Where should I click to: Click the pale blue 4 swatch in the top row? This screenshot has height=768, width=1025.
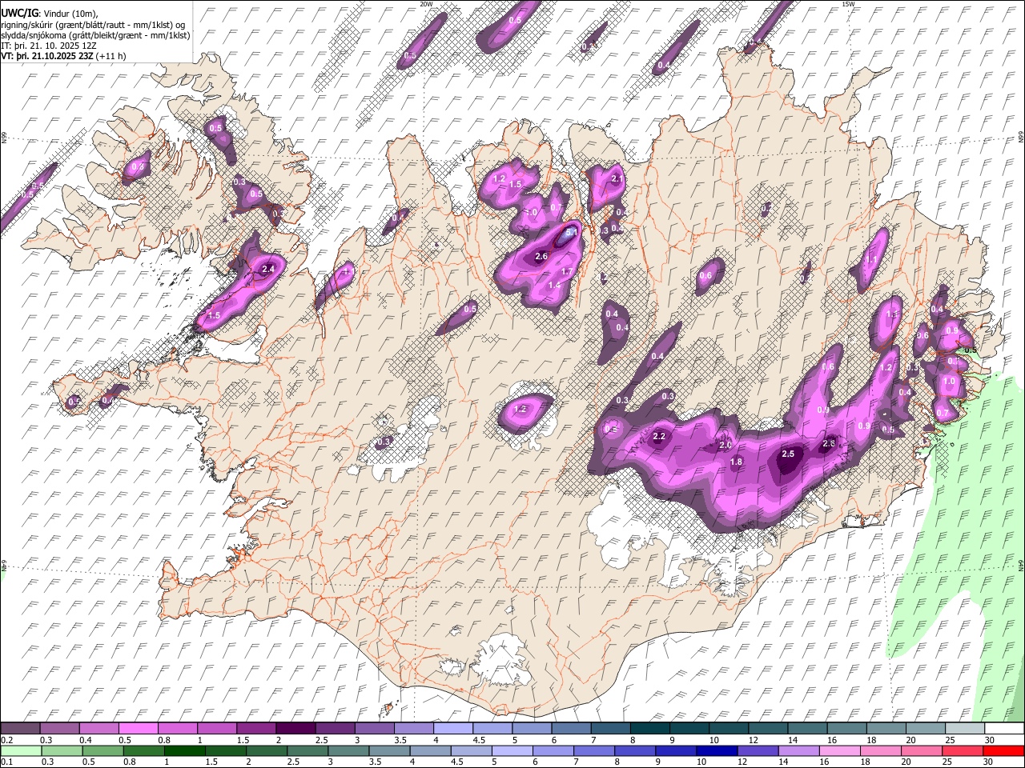[452, 729]
